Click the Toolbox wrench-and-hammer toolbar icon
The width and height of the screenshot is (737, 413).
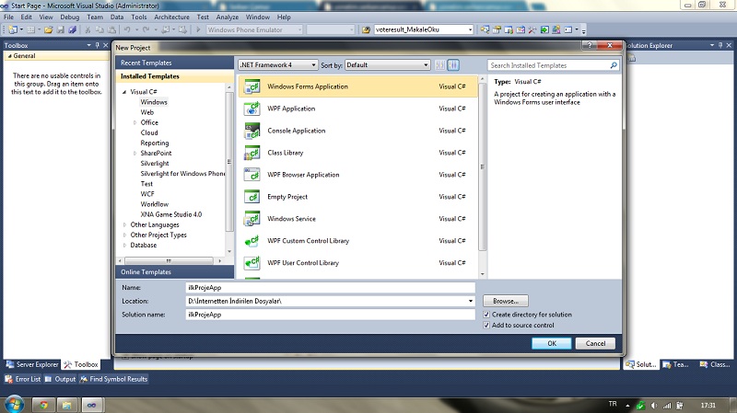(532, 29)
